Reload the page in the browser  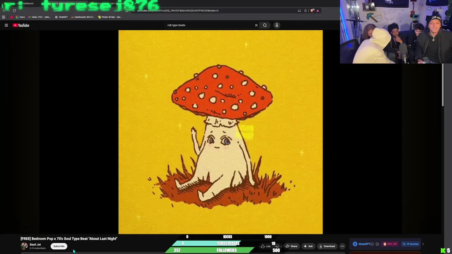click(14, 10)
